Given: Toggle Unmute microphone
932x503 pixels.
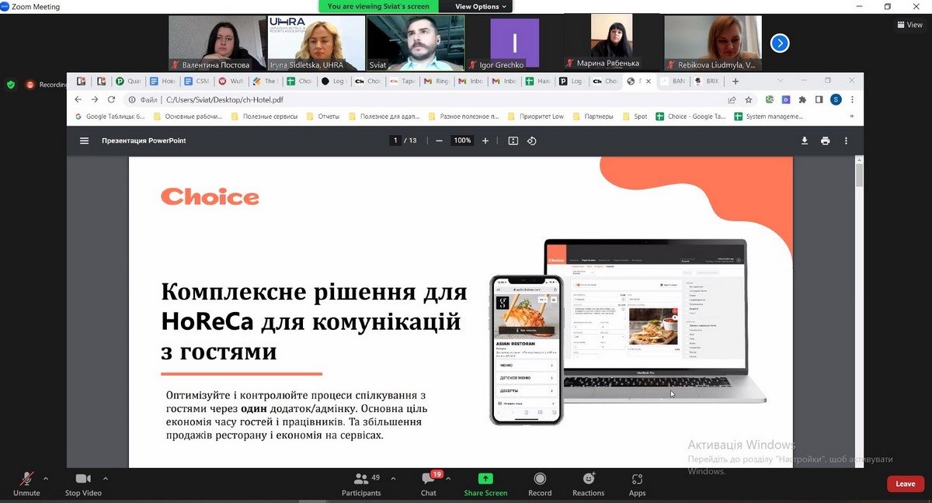Looking at the screenshot, I should pos(26,480).
